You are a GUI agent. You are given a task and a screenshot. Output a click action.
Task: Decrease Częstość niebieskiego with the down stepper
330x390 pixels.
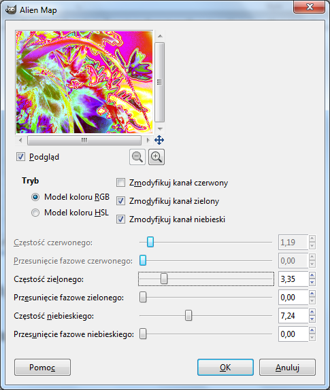pos(312,319)
